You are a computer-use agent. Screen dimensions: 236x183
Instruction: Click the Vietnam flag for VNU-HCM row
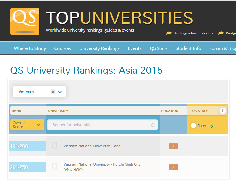[173, 167]
